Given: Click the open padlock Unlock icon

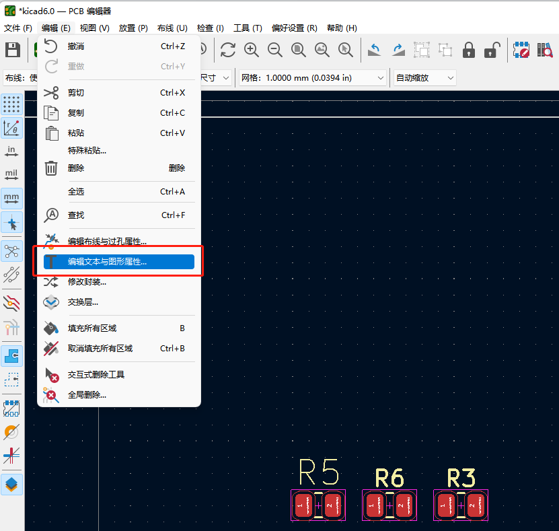Looking at the screenshot, I should [492, 50].
